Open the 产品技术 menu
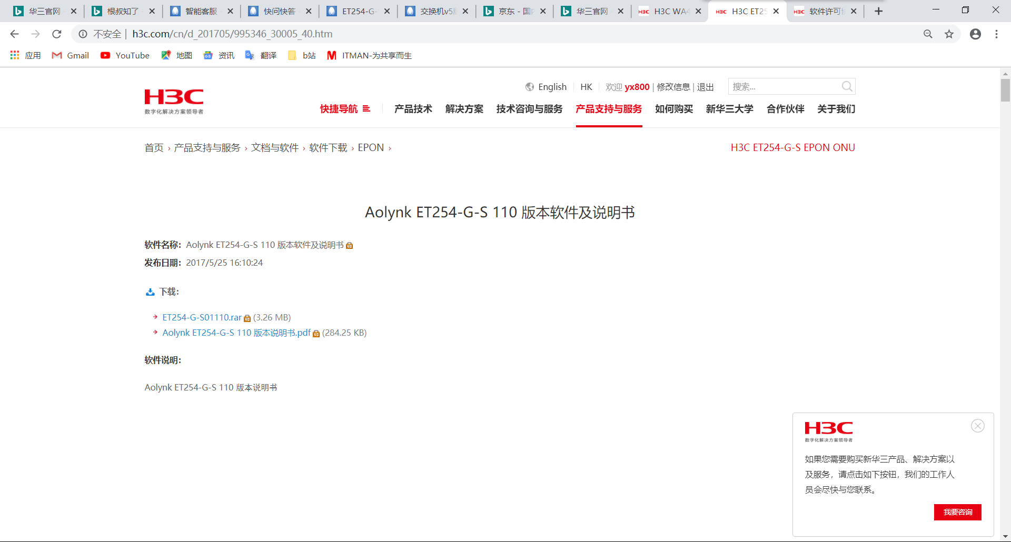This screenshot has width=1011, height=542. click(413, 109)
